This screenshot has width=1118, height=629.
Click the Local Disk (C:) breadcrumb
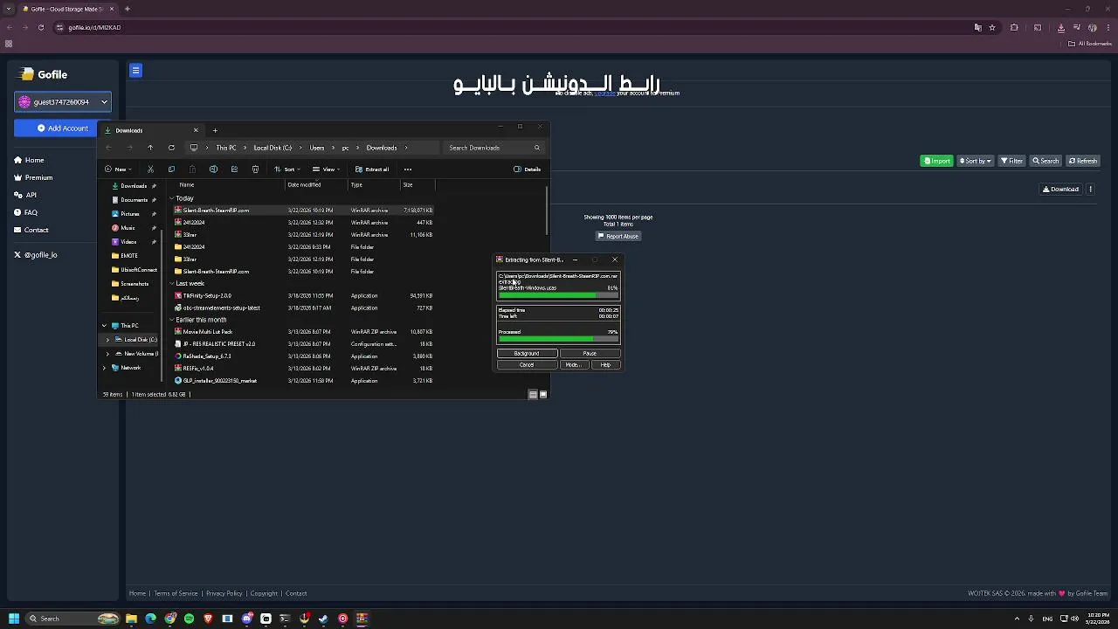pyautogui.click(x=273, y=148)
